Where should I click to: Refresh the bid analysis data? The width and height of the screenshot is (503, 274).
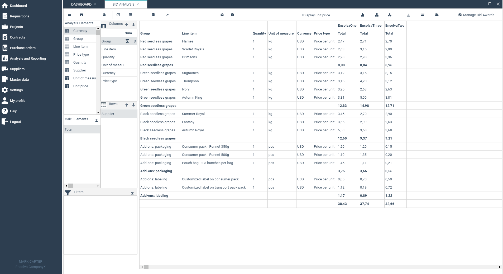(x=118, y=15)
